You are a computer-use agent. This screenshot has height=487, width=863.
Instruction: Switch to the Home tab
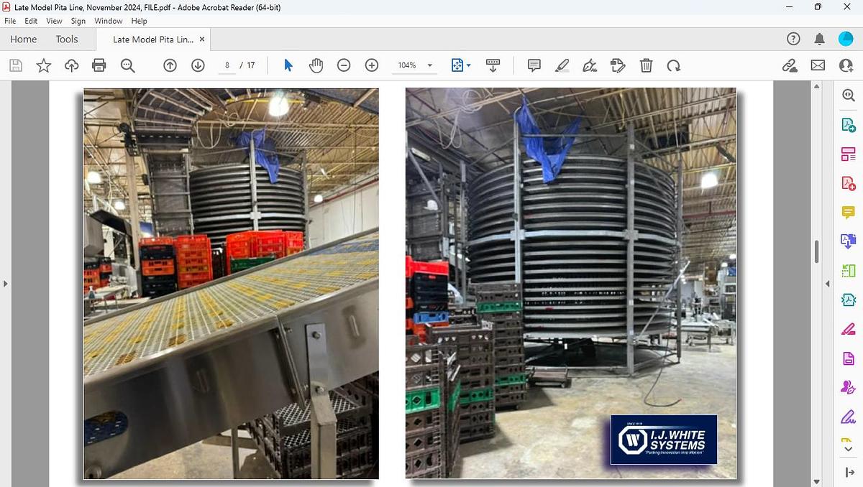coord(23,39)
